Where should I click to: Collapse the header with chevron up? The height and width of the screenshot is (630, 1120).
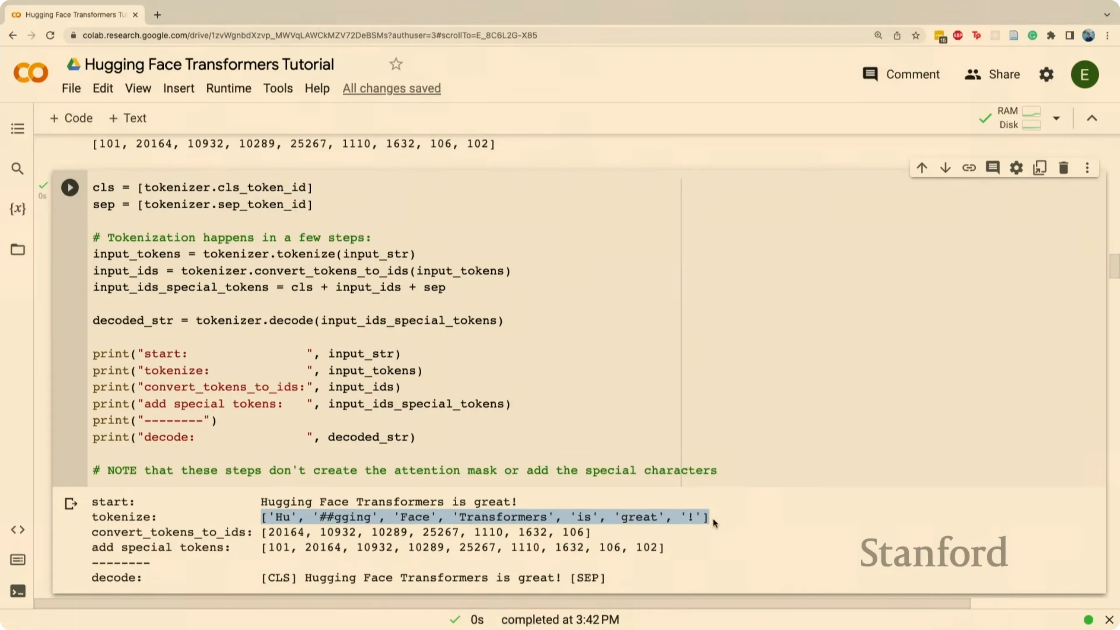click(1092, 118)
